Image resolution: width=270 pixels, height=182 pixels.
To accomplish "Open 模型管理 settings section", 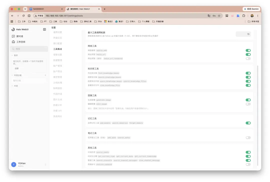I will click(57, 77).
